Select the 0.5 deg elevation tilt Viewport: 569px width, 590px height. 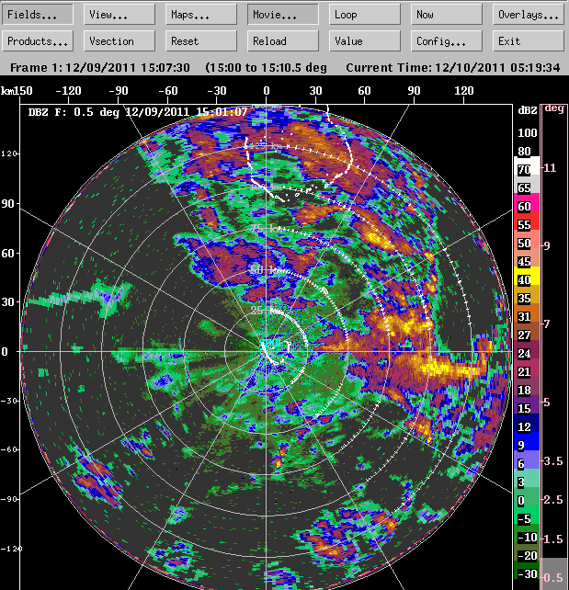click(x=554, y=576)
